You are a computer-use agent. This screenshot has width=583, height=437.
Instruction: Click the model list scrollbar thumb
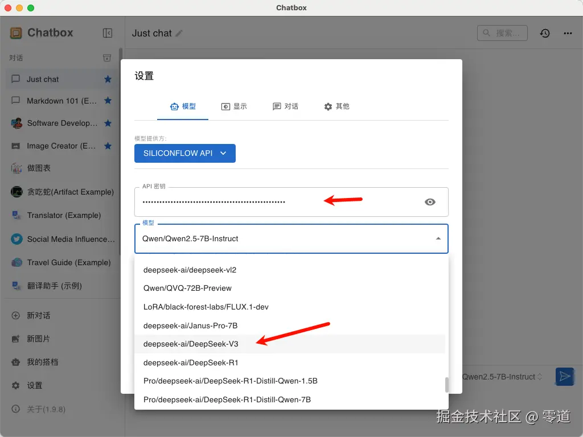point(446,385)
